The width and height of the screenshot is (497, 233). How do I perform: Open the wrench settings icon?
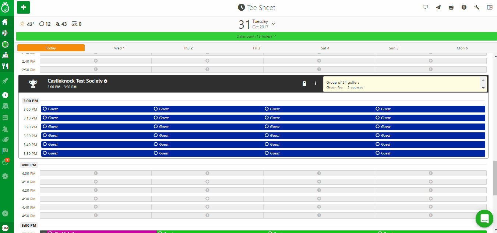click(x=477, y=7)
